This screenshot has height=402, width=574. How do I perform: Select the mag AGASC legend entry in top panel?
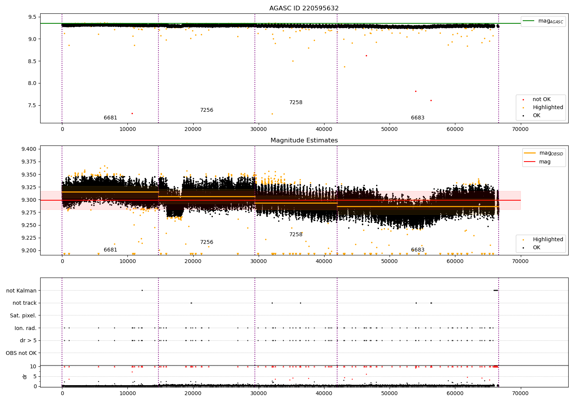point(543,21)
